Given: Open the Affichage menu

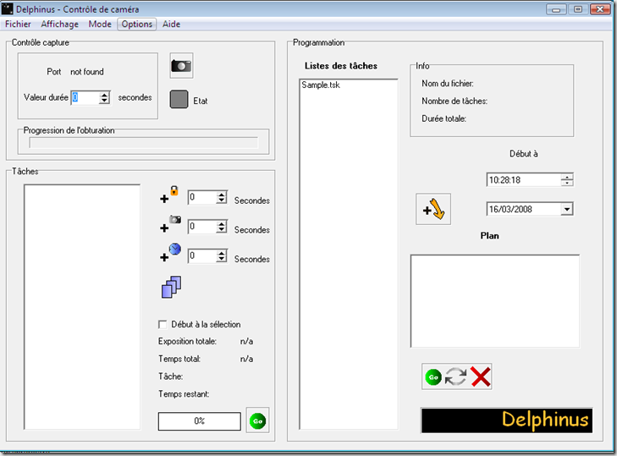Looking at the screenshot, I should point(59,24).
